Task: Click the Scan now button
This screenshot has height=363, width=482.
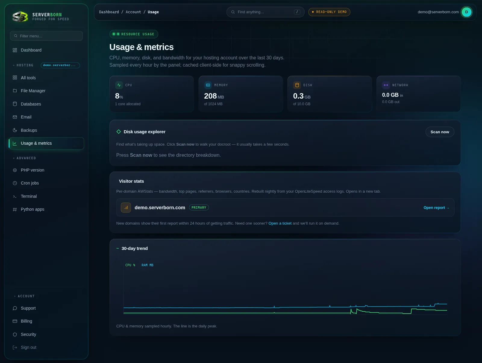Action: coord(440,132)
